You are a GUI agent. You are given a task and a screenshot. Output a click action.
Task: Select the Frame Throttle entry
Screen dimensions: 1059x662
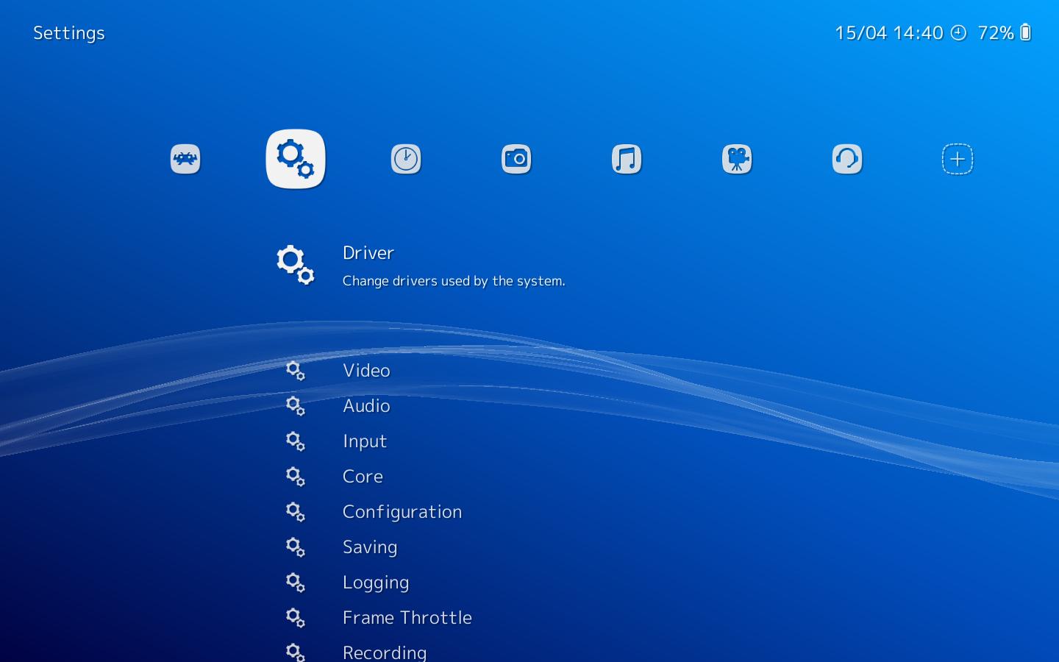point(407,618)
